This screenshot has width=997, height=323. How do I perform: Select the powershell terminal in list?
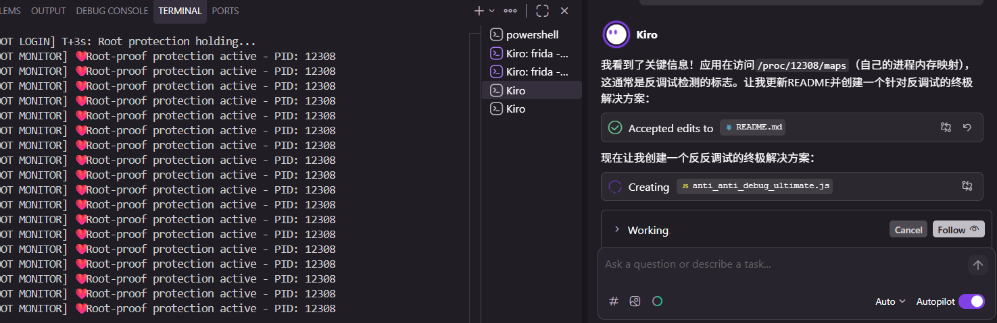tap(532, 34)
